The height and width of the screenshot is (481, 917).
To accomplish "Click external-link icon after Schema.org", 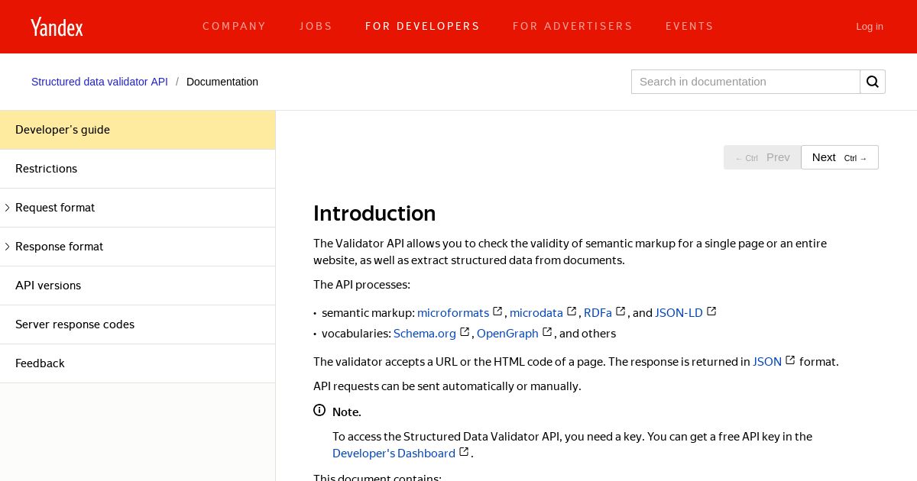I will (465, 332).
